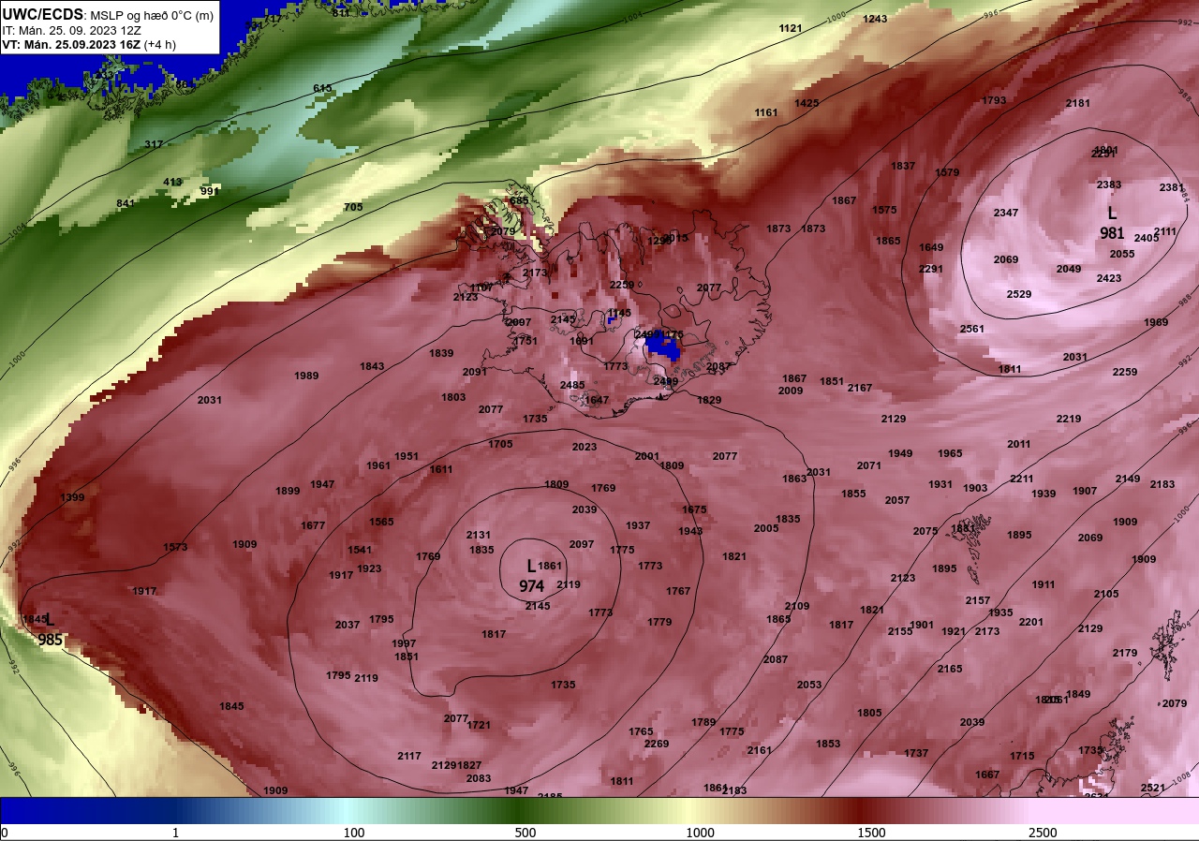Select the IT: Mán. 25. 09. 2023 12Z line
The image size is (1199, 841).
point(72,30)
